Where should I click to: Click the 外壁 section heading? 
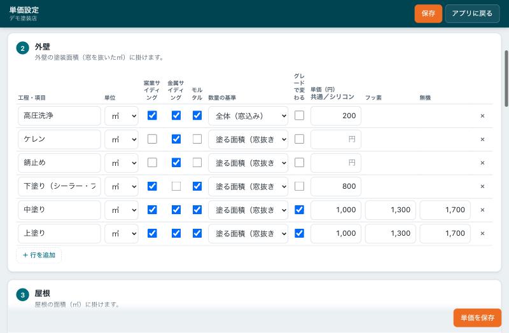pos(43,46)
